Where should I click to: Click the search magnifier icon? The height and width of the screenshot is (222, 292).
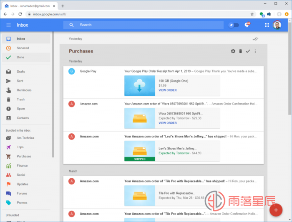71,25
